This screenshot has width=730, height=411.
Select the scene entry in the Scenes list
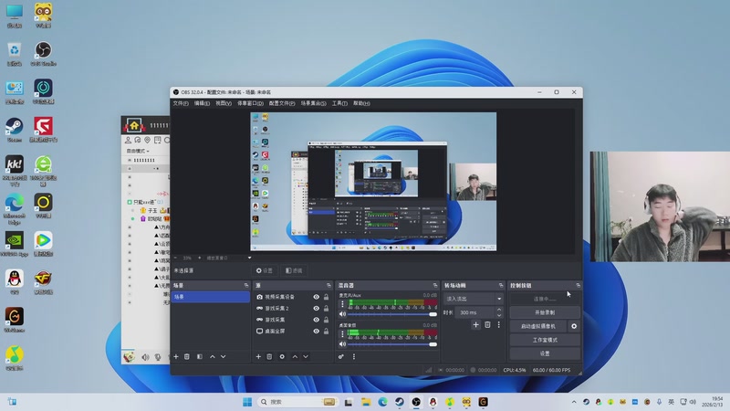pyautogui.click(x=211, y=297)
